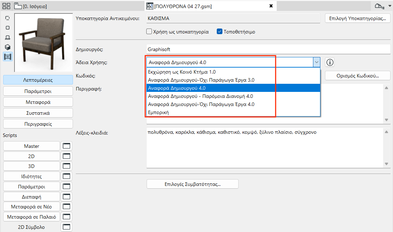Open separate window icon for 2D Σύμβολο
393x232 pixels.
pyautogui.click(x=66, y=227)
